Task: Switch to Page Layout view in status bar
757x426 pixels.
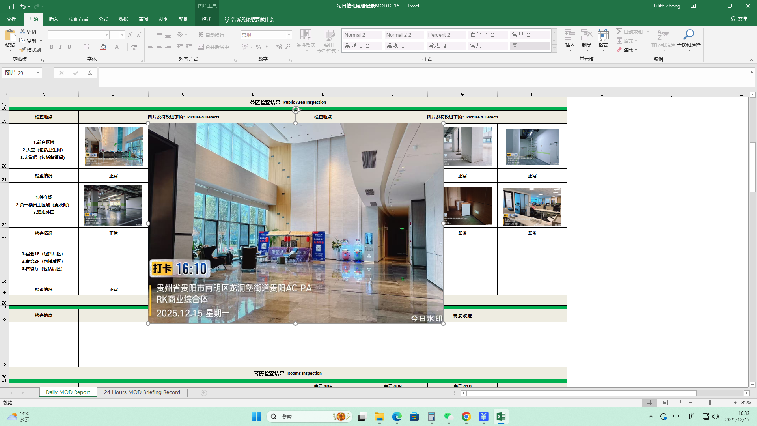Action: 665,403
